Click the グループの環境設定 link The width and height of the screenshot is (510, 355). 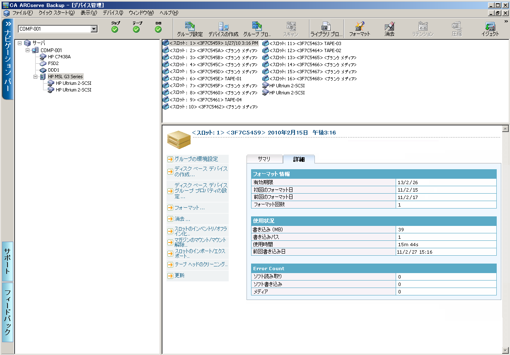[x=196, y=159]
